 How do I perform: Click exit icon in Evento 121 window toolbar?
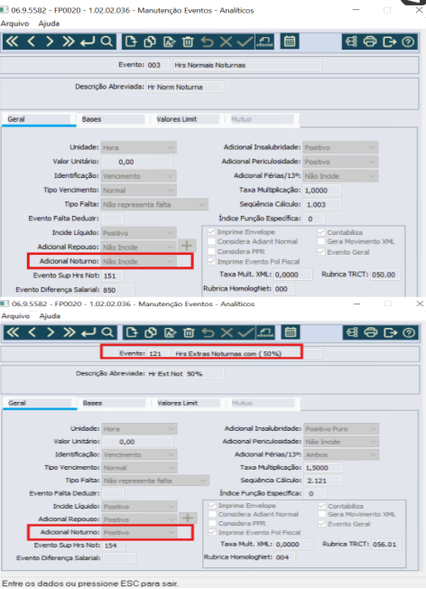tap(390, 332)
